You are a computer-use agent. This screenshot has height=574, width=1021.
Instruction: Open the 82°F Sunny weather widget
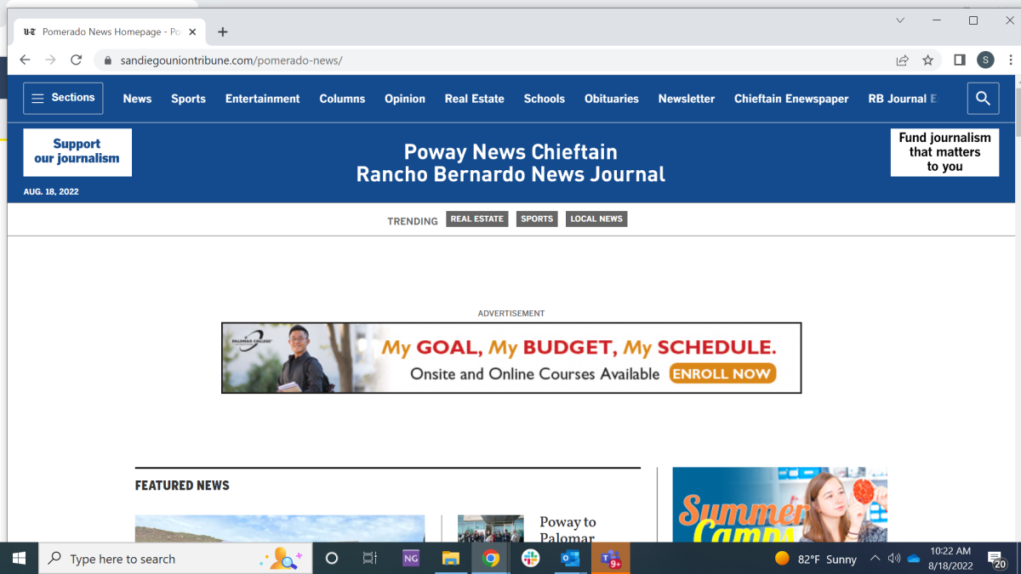(815, 559)
